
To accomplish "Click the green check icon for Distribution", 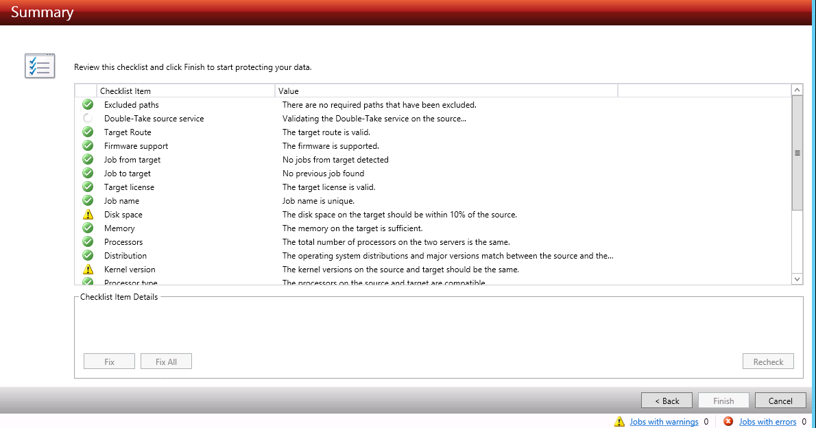I will (88, 256).
